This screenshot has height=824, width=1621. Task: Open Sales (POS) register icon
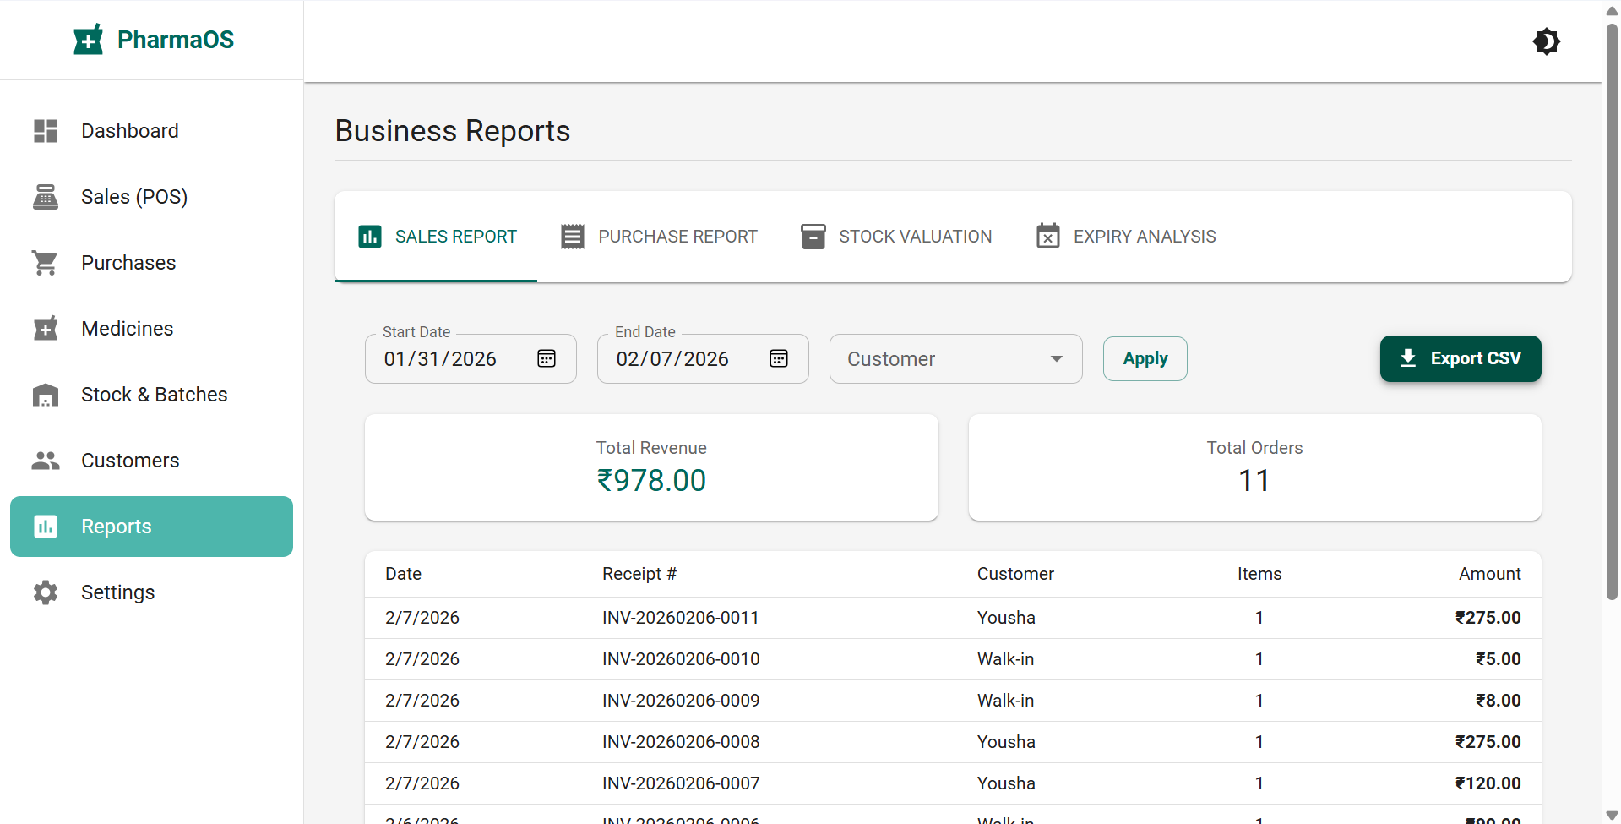(x=46, y=197)
